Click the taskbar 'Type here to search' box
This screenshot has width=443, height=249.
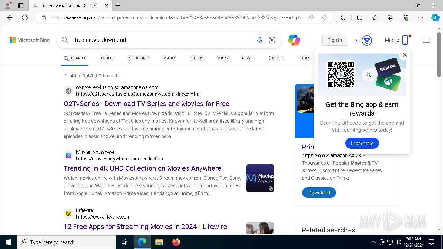(66, 242)
